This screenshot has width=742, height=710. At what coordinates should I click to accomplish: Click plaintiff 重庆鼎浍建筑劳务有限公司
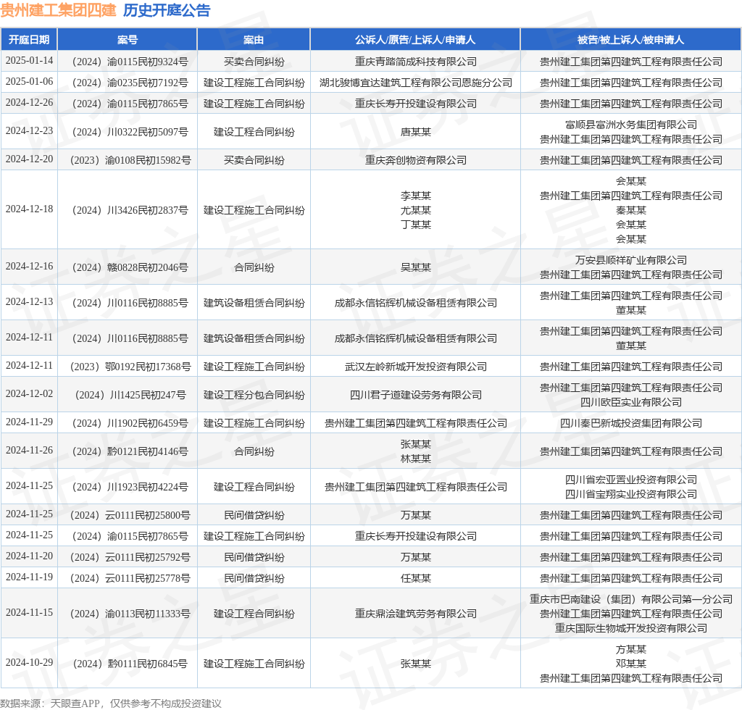(415, 614)
